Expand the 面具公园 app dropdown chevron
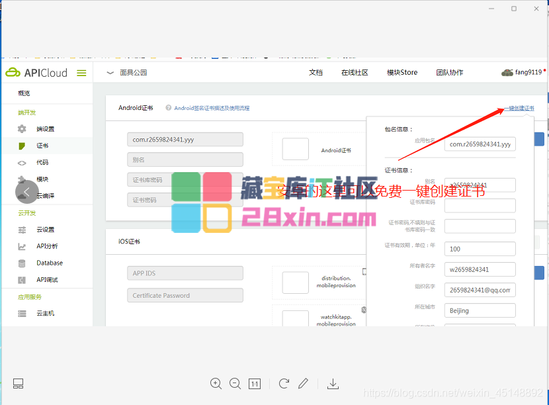This screenshot has height=405, width=549. pos(110,73)
